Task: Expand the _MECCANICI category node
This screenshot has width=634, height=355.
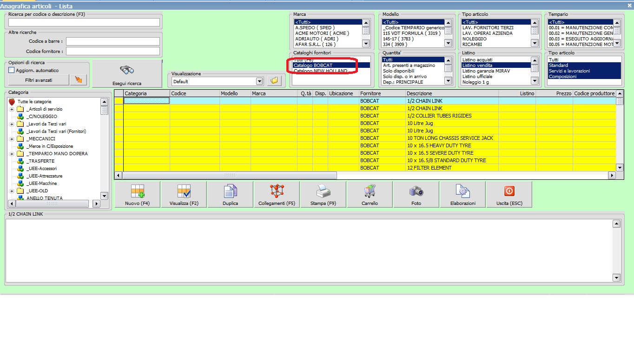Action: tap(12, 139)
